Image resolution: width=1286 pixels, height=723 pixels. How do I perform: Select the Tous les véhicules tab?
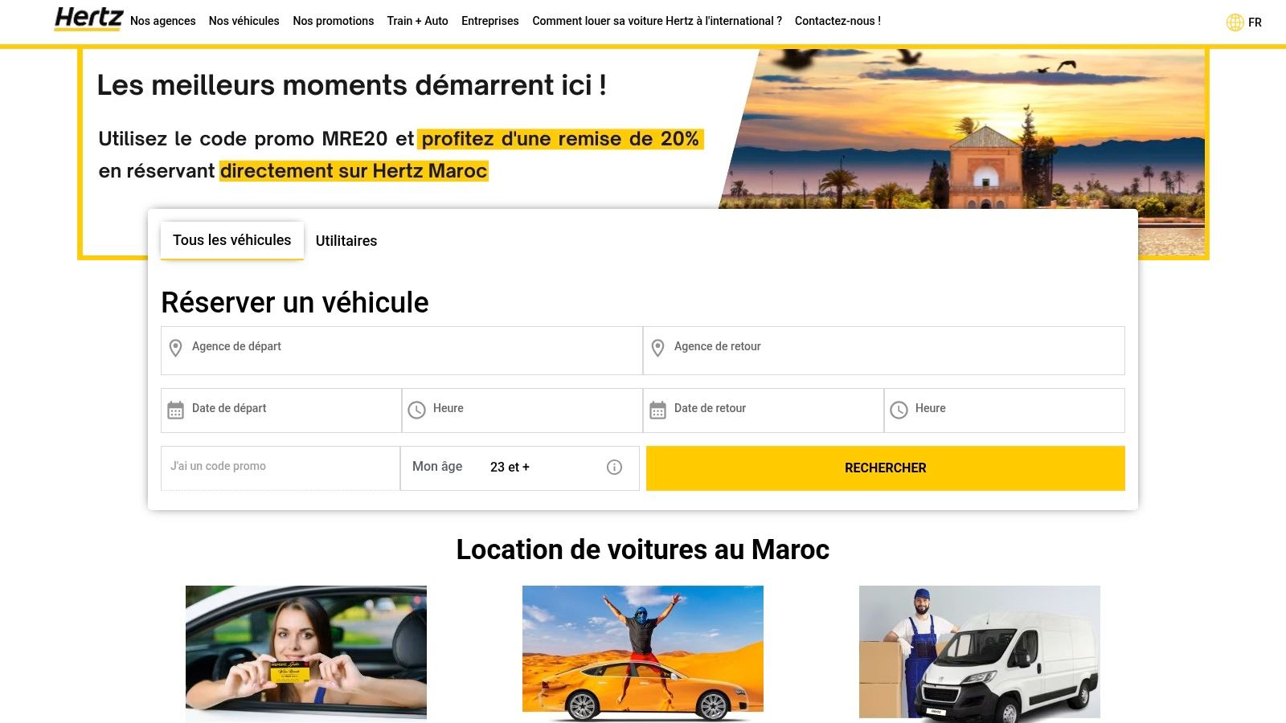point(232,240)
